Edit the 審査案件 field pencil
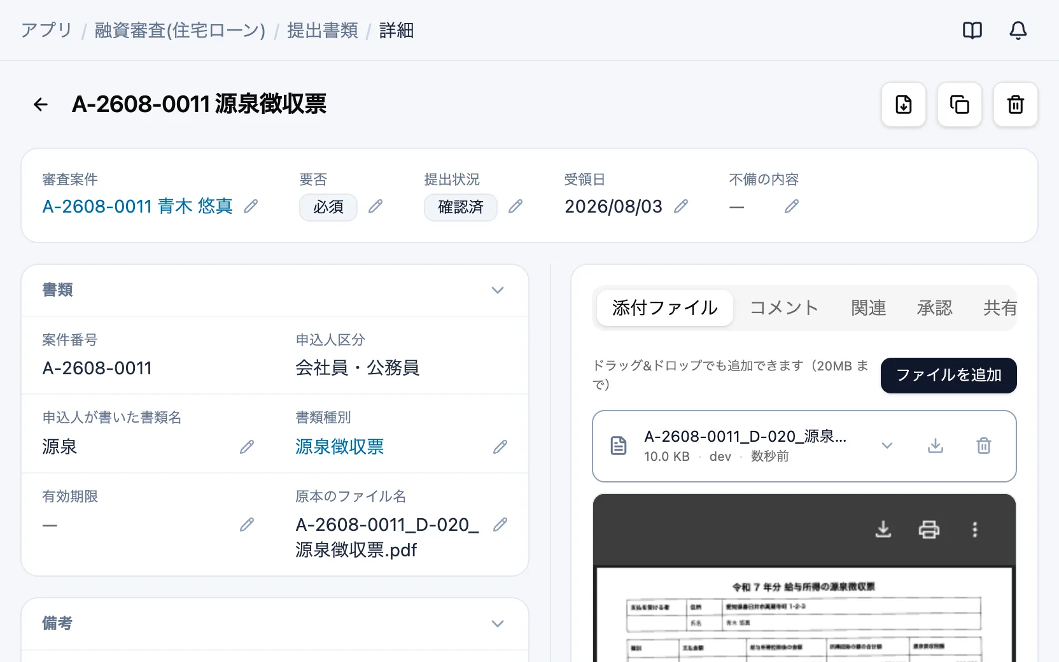Image resolution: width=1059 pixels, height=662 pixels. click(x=251, y=206)
